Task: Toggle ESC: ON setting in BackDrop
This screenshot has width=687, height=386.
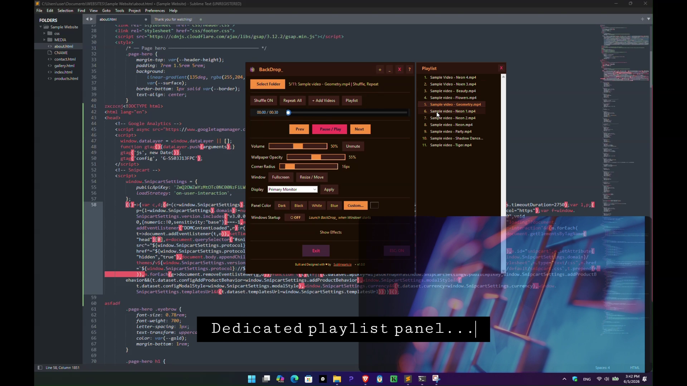Action: (x=396, y=251)
